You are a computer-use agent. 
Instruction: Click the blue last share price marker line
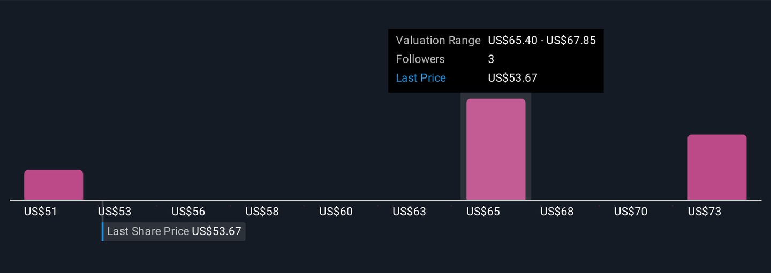(x=103, y=232)
